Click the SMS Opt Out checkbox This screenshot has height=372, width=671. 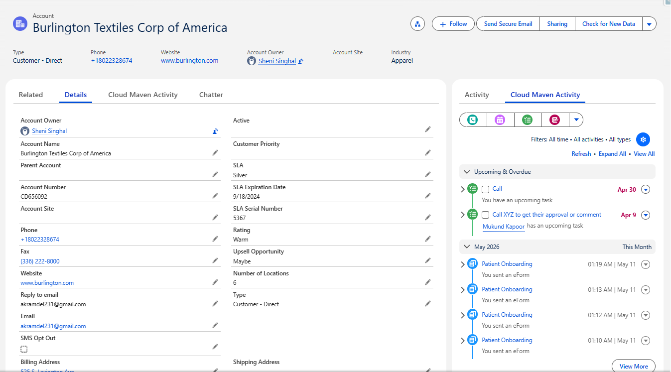pyautogui.click(x=24, y=349)
